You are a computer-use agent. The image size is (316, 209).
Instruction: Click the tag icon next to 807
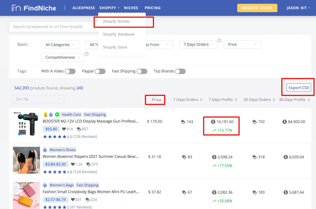click(x=79, y=129)
